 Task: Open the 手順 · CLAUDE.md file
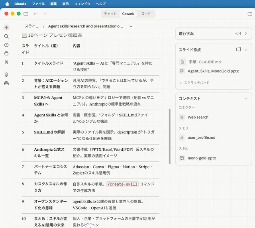coord(205,62)
